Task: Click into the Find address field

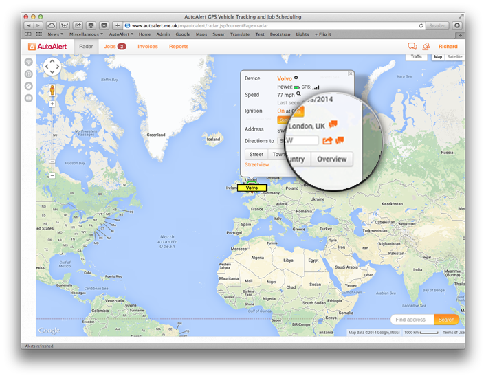Action: pyautogui.click(x=412, y=320)
